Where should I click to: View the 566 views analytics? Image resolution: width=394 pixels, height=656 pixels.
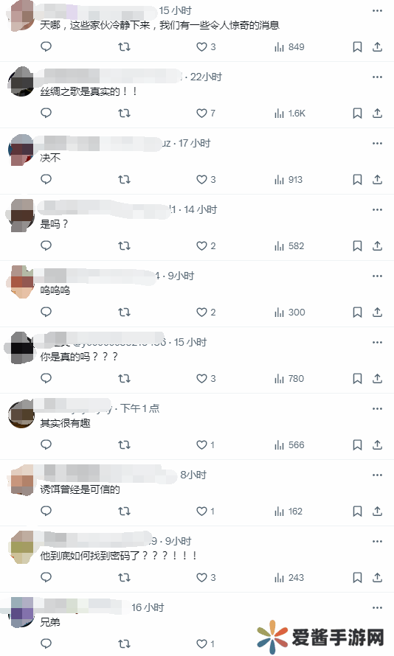point(289,444)
